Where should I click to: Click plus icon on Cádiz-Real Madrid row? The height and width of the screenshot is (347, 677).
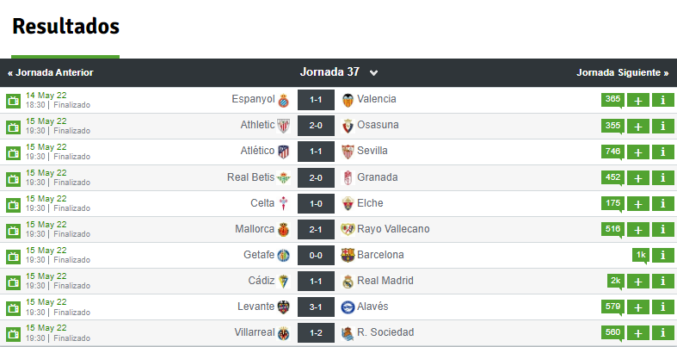click(x=637, y=282)
